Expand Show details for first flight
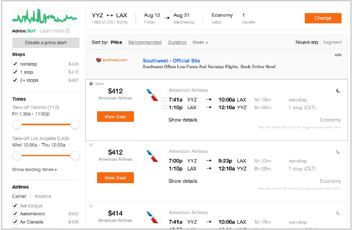 [x=183, y=120]
